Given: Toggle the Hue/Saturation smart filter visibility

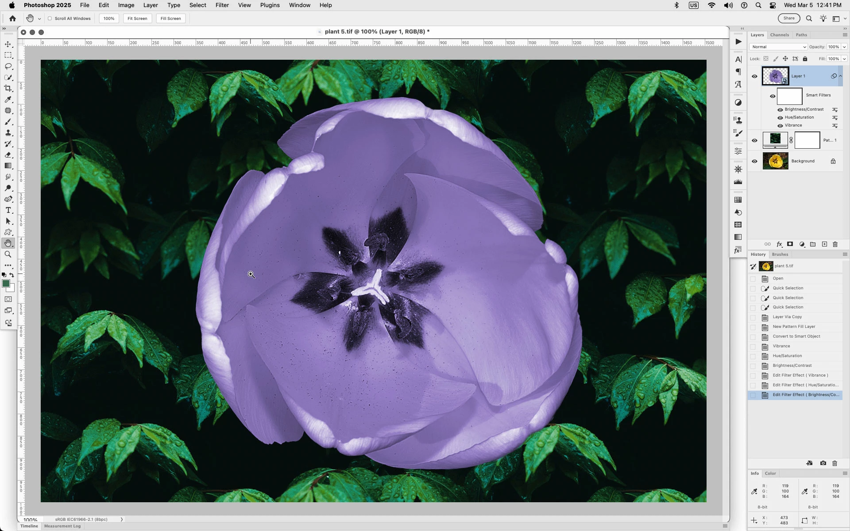Looking at the screenshot, I should tap(780, 118).
